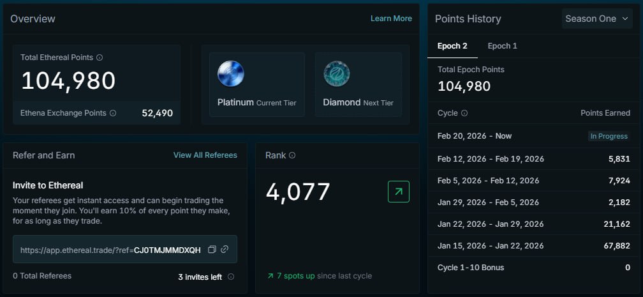Click the referral URL field

coord(124,249)
